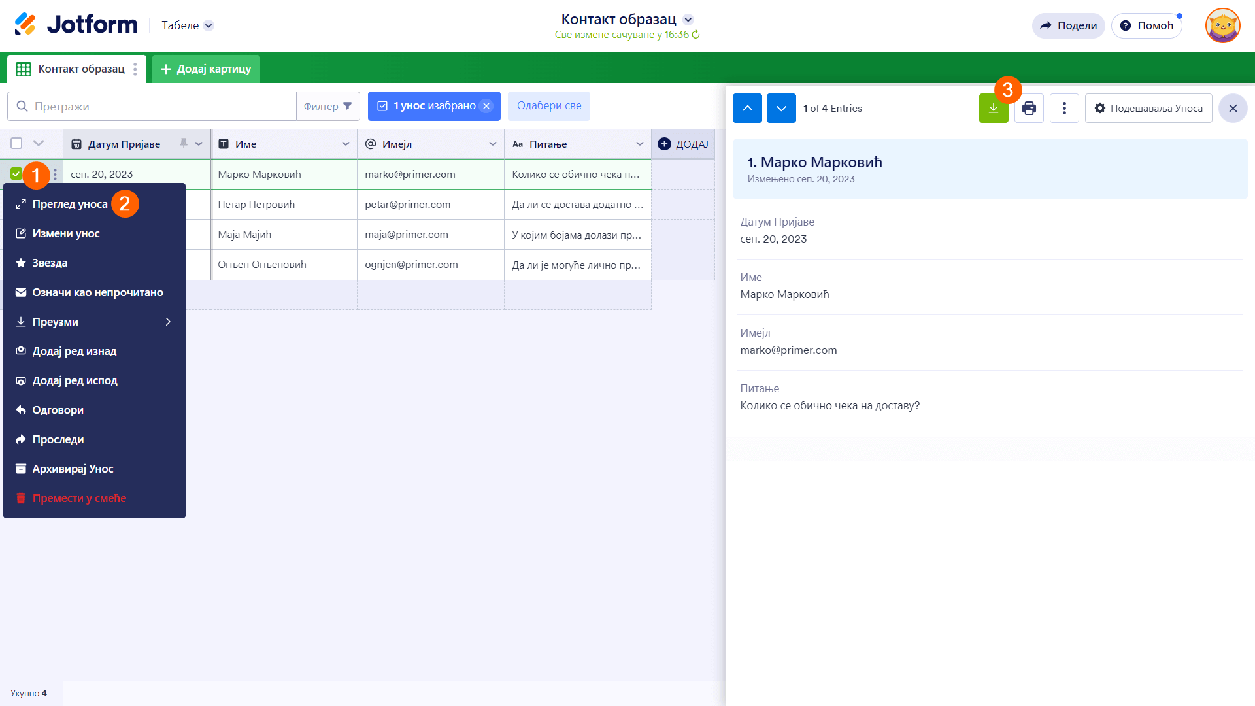Click the Подели share button
The image size is (1255, 706).
(x=1068, y=25)
